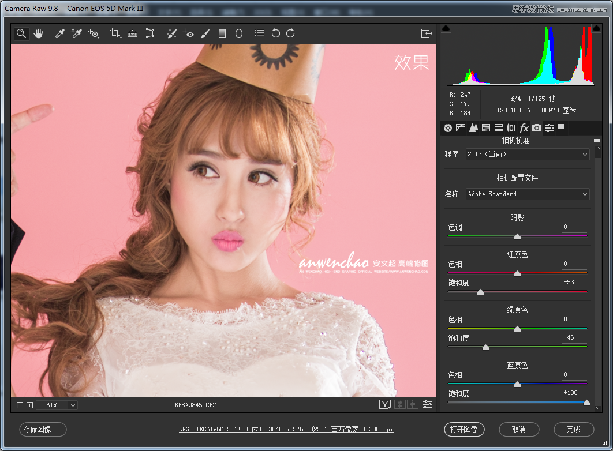Open the Lens Corrections panel
Screen dimensions: 613x451
[x=511, y=127]
